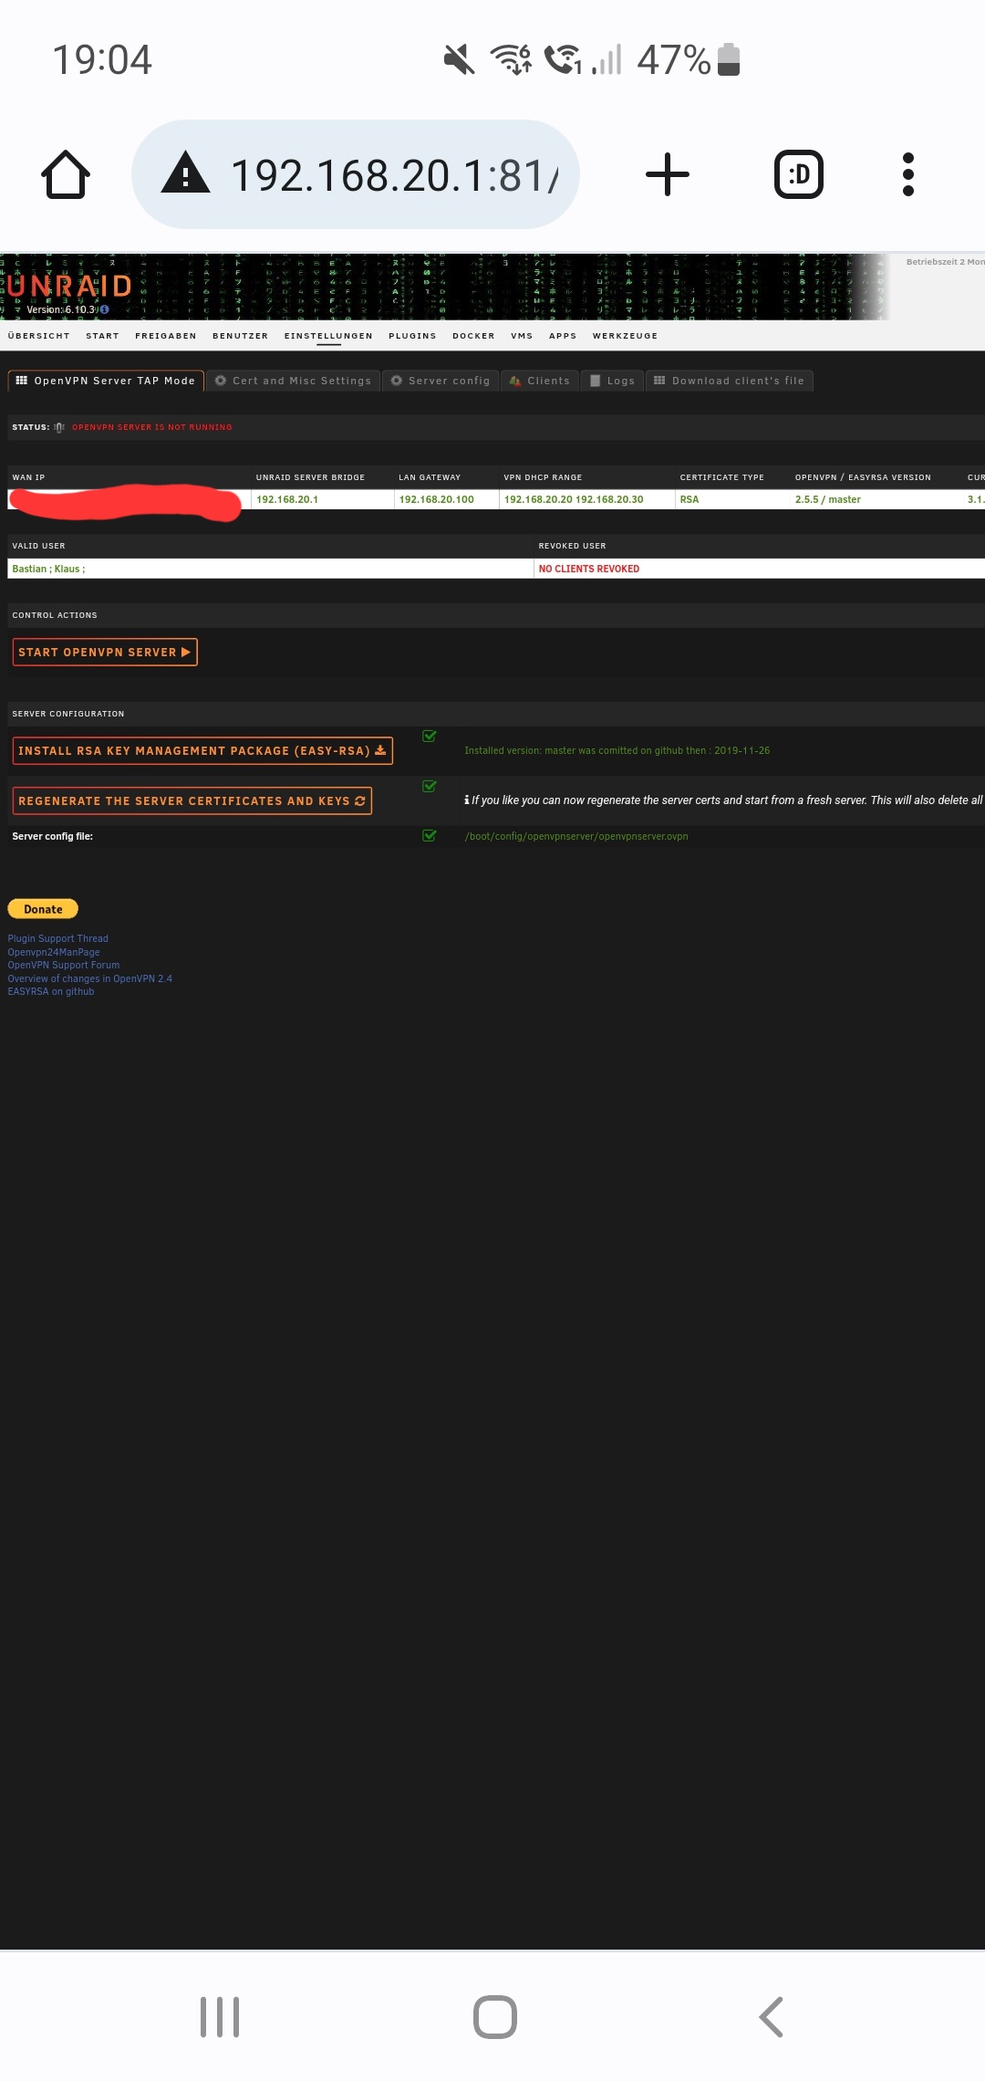
Task: Click the green check icon in Install RSA row
Action: coord(430,737)
